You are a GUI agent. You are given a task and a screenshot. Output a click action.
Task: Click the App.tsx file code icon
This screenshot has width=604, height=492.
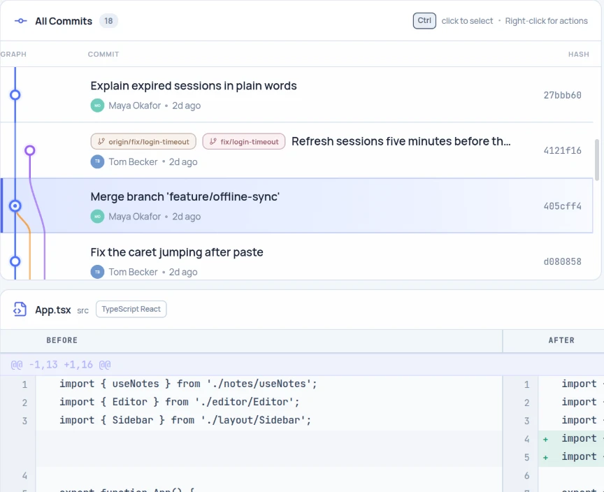pos(20,310)
